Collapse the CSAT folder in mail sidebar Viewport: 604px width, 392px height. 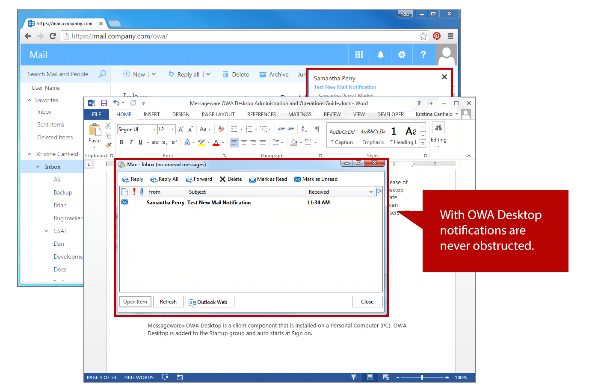point(46,230)
